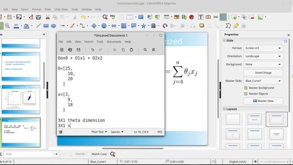This screenshot has height=165, width=293.
Task: Open the Documents menu in the text editor
Action: (114, 42)
